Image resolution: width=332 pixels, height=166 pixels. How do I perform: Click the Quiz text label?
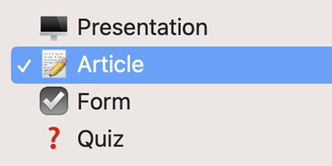pyautogui.click(x=100, y=139)
